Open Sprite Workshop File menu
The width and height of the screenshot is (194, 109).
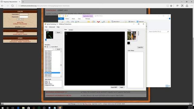46,27
